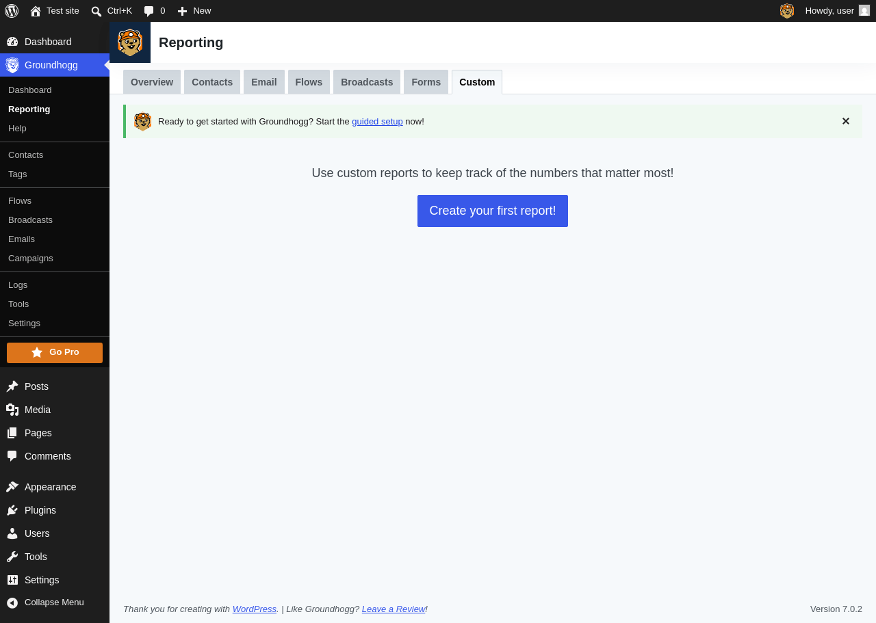
Task: Click the Collapse Menu arrow icon
Action: pos(12,602)
